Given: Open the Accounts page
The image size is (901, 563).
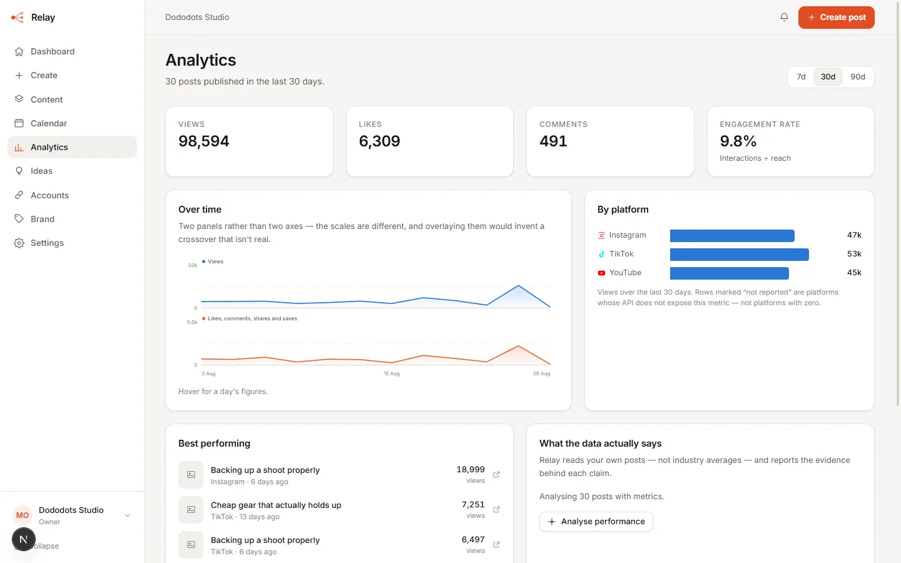Looking at the screenshot, I should (x=72, y=195).
